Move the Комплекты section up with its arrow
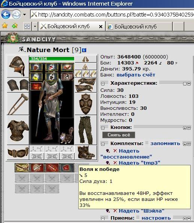194x223 pixels. 185,144
